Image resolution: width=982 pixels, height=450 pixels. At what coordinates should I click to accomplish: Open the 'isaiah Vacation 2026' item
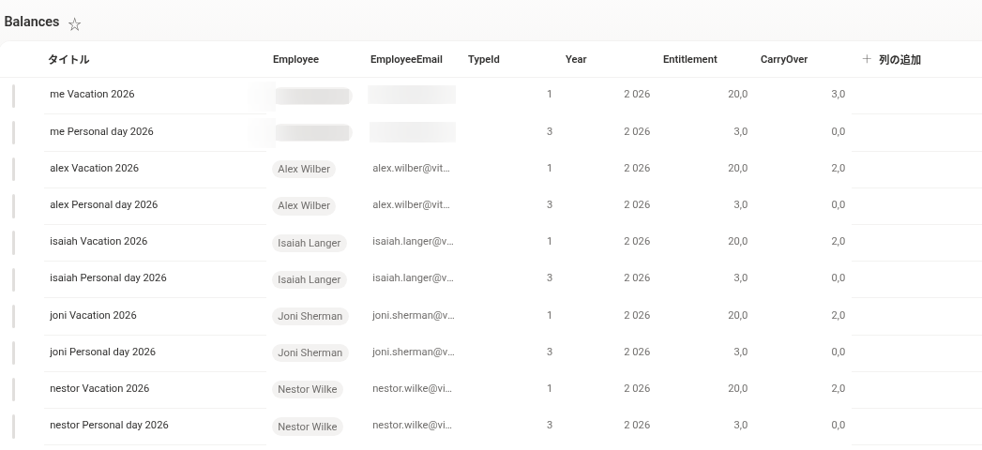point(98,241)
